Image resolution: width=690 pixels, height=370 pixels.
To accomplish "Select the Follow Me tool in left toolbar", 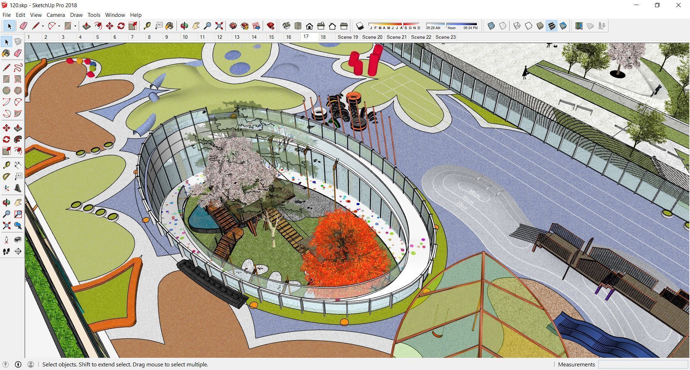I will (18, 139).
